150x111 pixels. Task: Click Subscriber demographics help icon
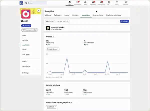tap(71, 103)
